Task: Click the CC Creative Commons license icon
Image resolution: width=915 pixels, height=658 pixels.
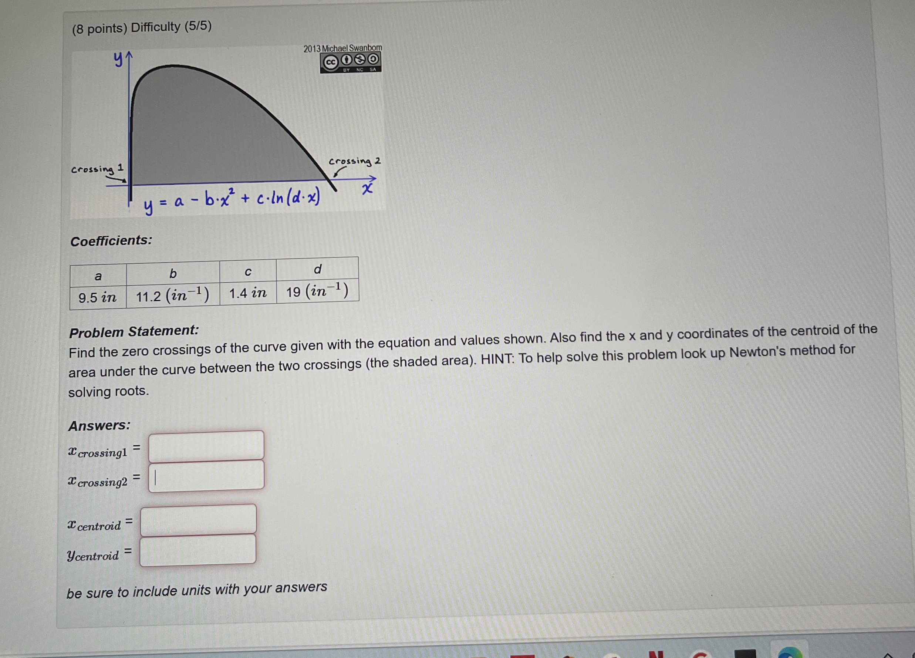Action: (331, 61)
